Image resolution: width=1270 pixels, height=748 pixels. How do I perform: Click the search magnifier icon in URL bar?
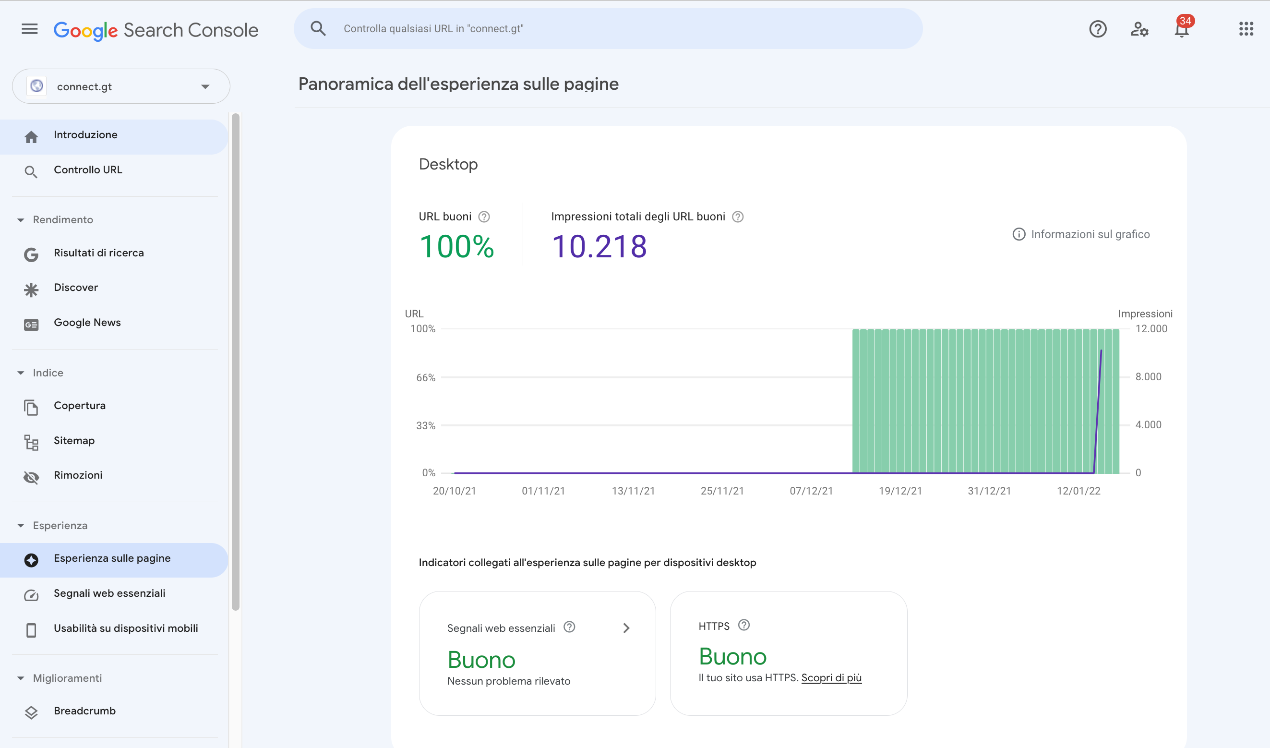tap(318, 28)
